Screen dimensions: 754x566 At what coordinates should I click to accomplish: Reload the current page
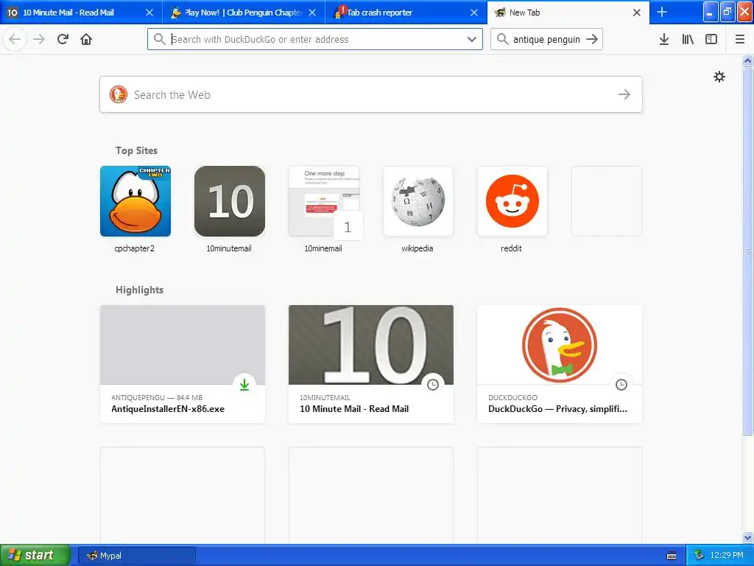click(x=63, y=40)
